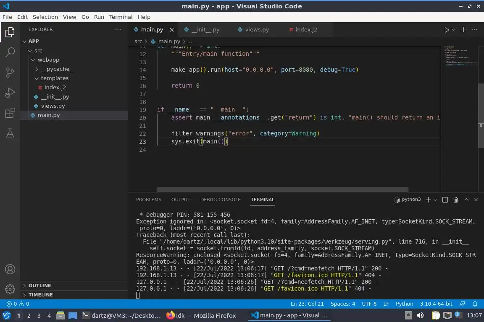Click the feedback icon in status bar
The width and height of the screenshot is (484, 322).
[462, 304]
